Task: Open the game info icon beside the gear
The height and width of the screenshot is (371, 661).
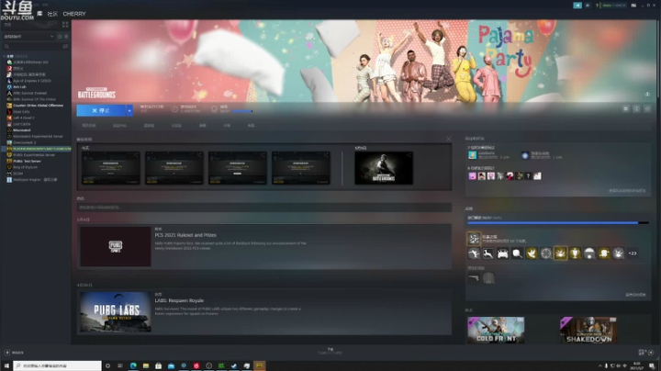Action: click(636, 108)
